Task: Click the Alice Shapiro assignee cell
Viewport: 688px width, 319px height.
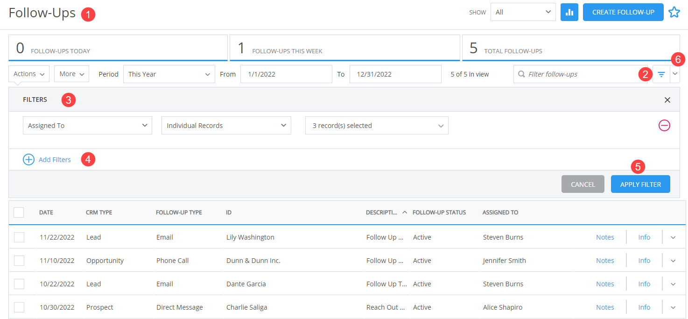Action: [x=503, y=307]
